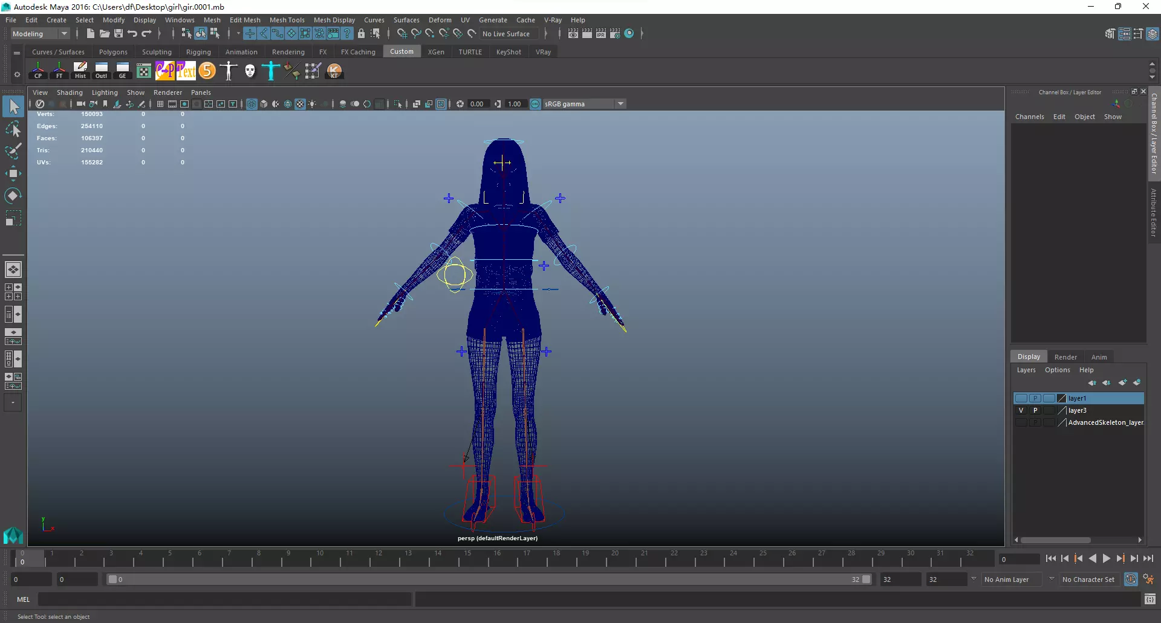The height and width of the screenshot is (623, 1161).
Task: Open the No Character Set dropdown
Action: [x=1088, y=579]
